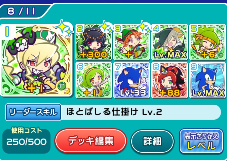Tap the リーダースキル label

pos(33,112)
